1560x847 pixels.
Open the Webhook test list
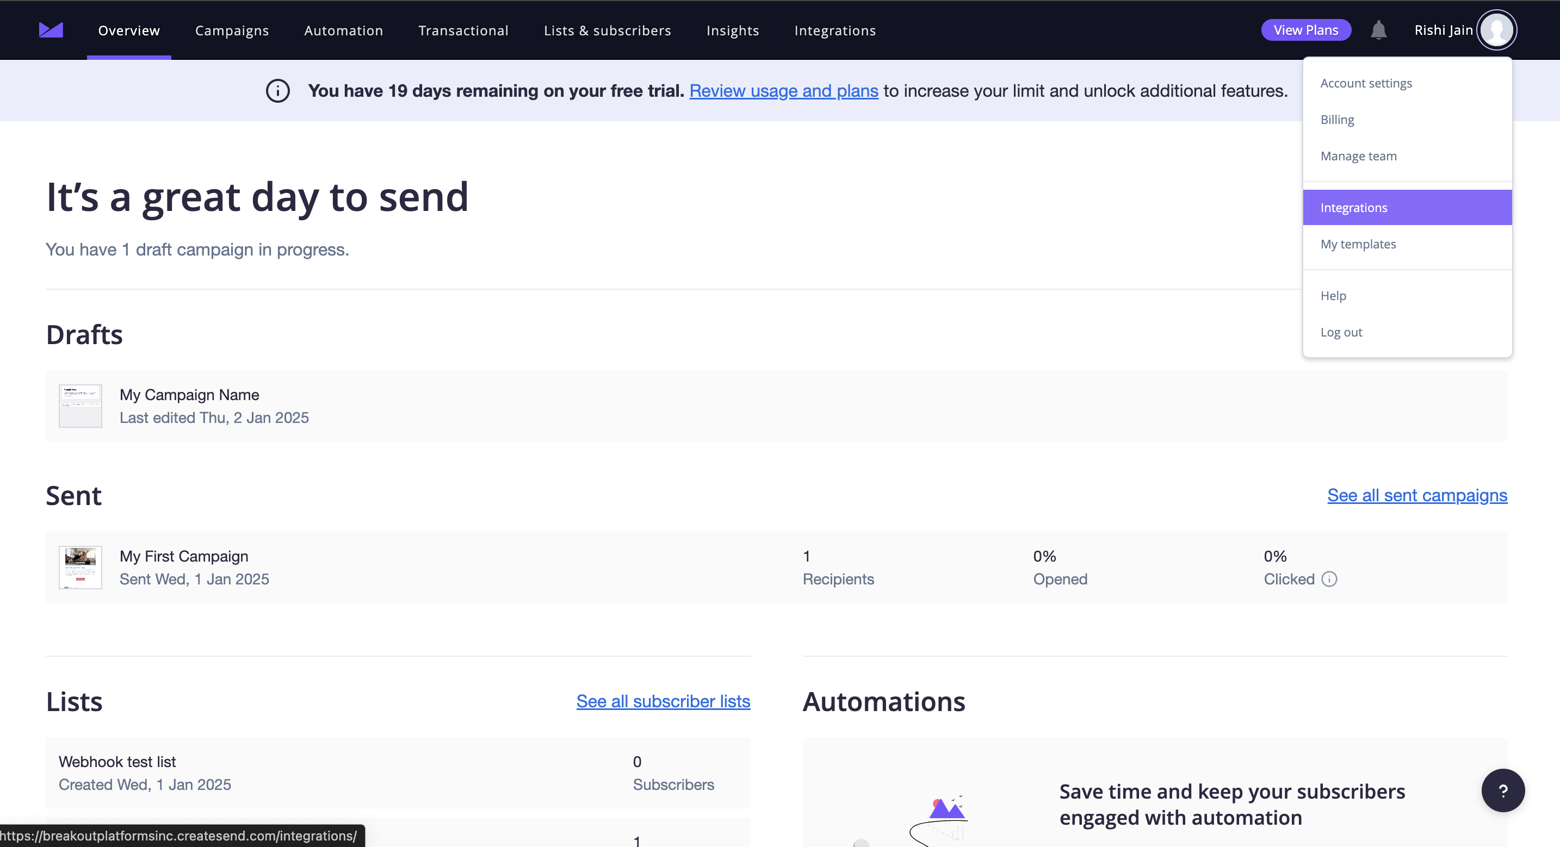(x=117, y=762)
